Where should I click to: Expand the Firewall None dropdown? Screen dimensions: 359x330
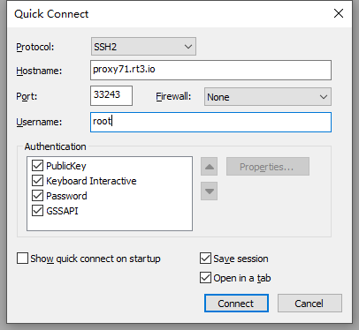(268, 97)
